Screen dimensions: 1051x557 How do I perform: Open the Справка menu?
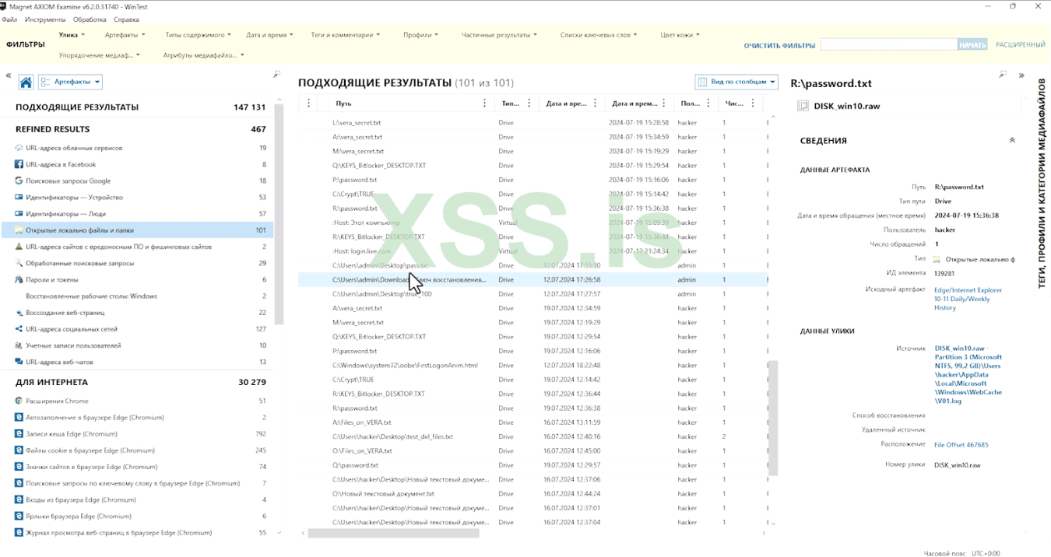point(127,19)
